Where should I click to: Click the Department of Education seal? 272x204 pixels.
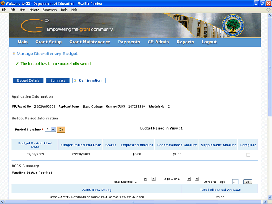235,25
